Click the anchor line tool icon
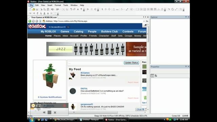This screenshot has width=217, height=122. (x=117, y=9)
